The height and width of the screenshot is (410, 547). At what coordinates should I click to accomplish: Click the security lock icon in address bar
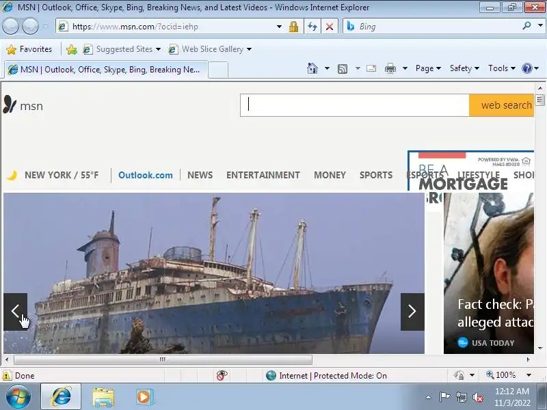pyautogui.click(x=293, y=27)
